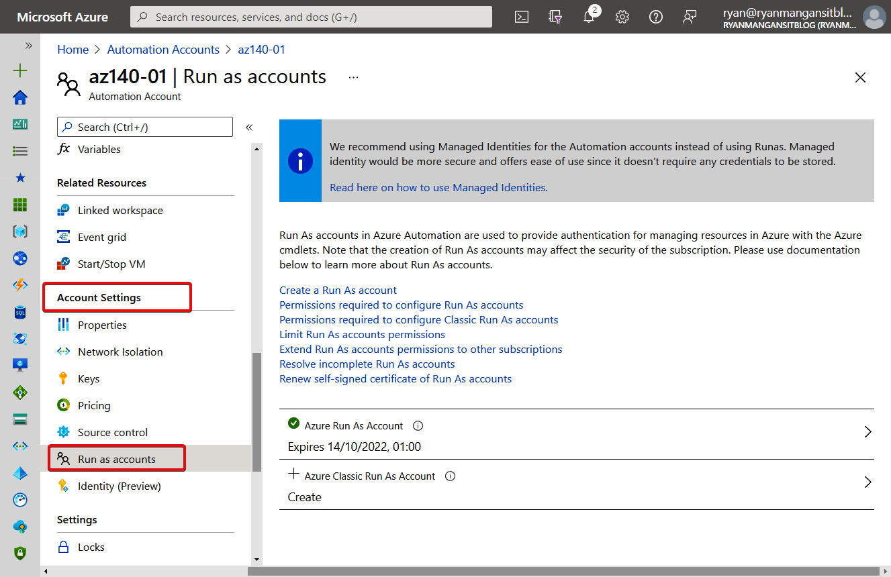Open Azure Active Directory pyramid icon

20,473
